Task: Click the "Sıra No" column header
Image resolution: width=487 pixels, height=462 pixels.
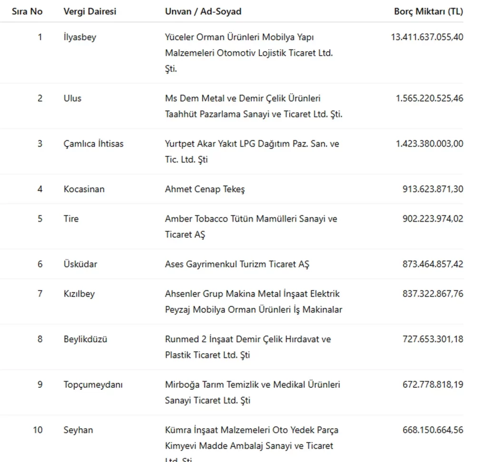Action: pos(27,11)
